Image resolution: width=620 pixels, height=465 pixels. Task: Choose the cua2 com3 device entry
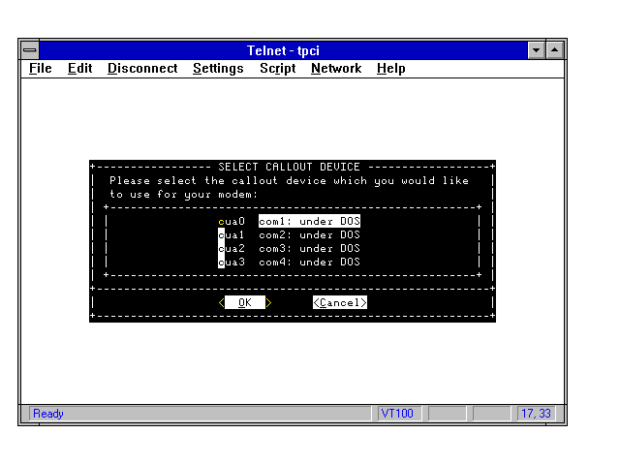coord(291,248)
